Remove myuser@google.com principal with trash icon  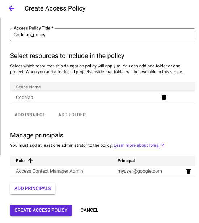pyautogui.click(x=189, y=171)
